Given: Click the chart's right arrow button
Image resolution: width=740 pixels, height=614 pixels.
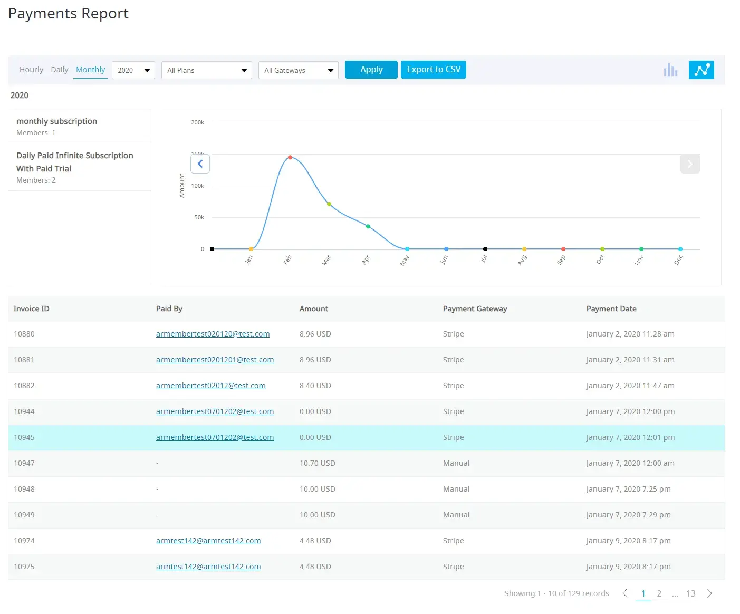Looking at the screenshot, I should [690, 164].
